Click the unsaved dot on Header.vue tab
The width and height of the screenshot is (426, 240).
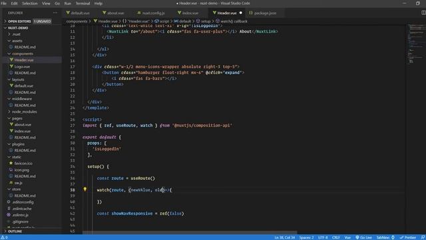(241, 13)
